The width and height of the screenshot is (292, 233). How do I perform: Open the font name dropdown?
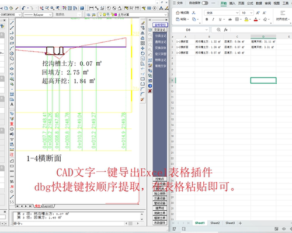(237, 13)
